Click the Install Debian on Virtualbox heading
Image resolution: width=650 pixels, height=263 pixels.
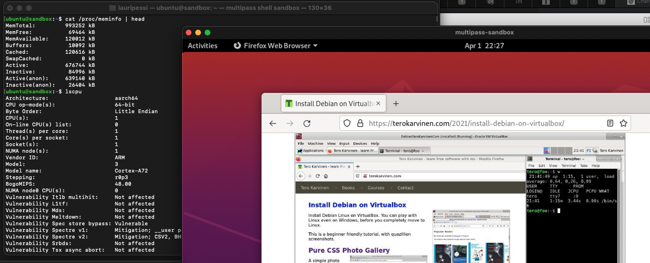click(357, 205)
